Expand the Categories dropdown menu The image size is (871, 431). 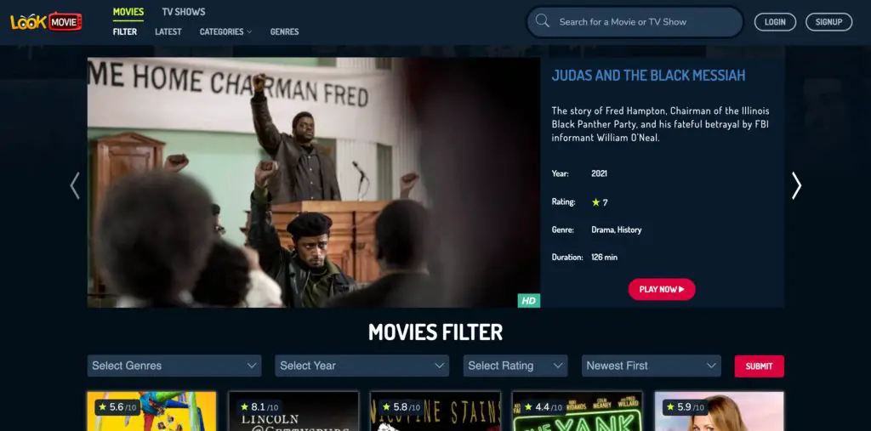225,31
